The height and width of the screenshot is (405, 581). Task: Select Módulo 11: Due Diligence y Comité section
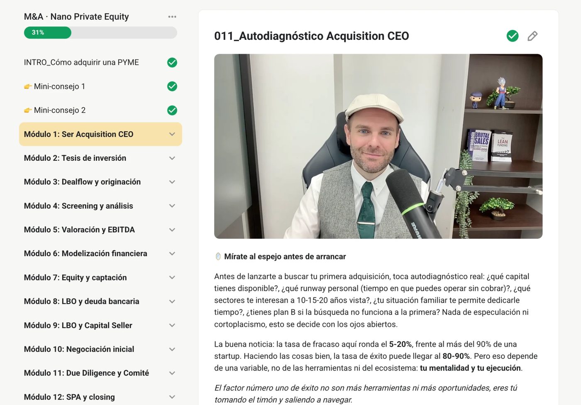pyautogui.click(x=100, y=373)
